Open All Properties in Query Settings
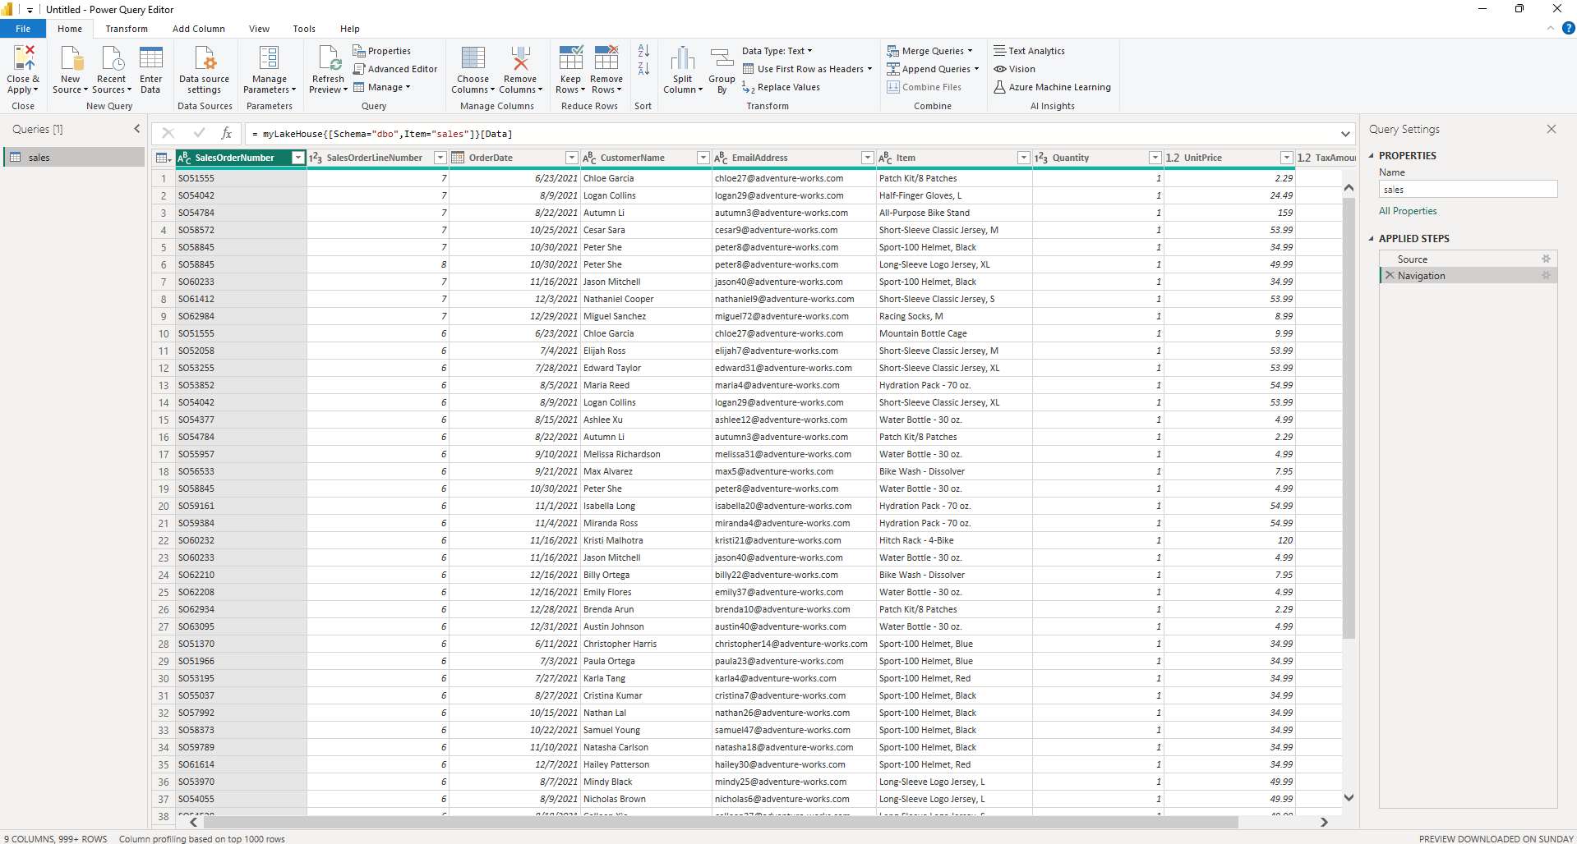Image resolution: width=1577 pixels, height=844 pixels. (1408, 211)
